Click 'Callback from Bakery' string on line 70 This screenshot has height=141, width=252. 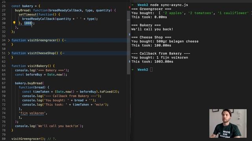point(71,96)
